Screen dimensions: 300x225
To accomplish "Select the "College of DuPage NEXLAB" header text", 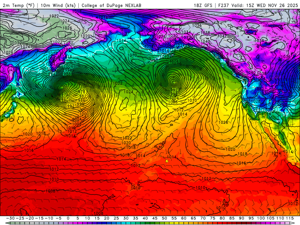I will click(x=111, y=5).
